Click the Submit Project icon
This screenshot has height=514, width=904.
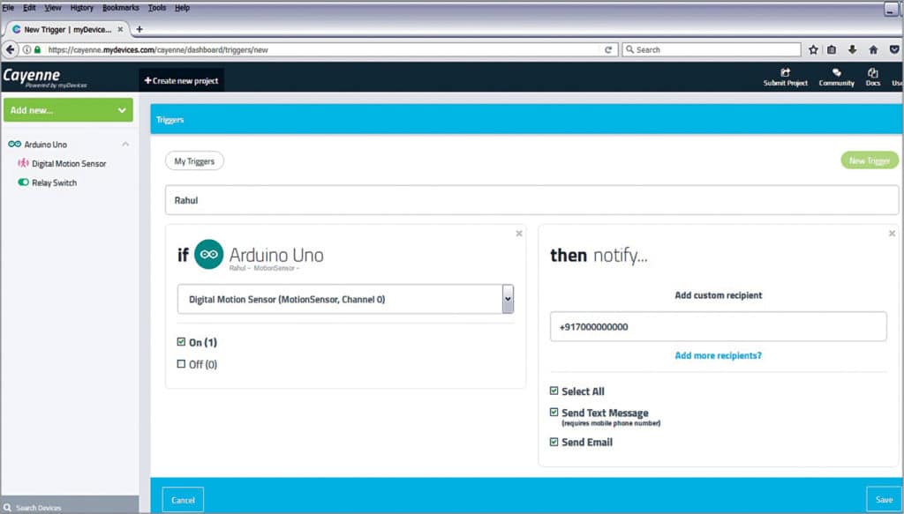click(785, 73)
